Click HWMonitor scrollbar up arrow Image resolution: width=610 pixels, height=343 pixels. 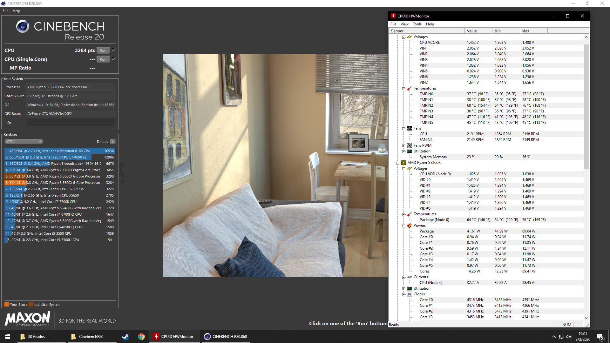tap(586, 37)
